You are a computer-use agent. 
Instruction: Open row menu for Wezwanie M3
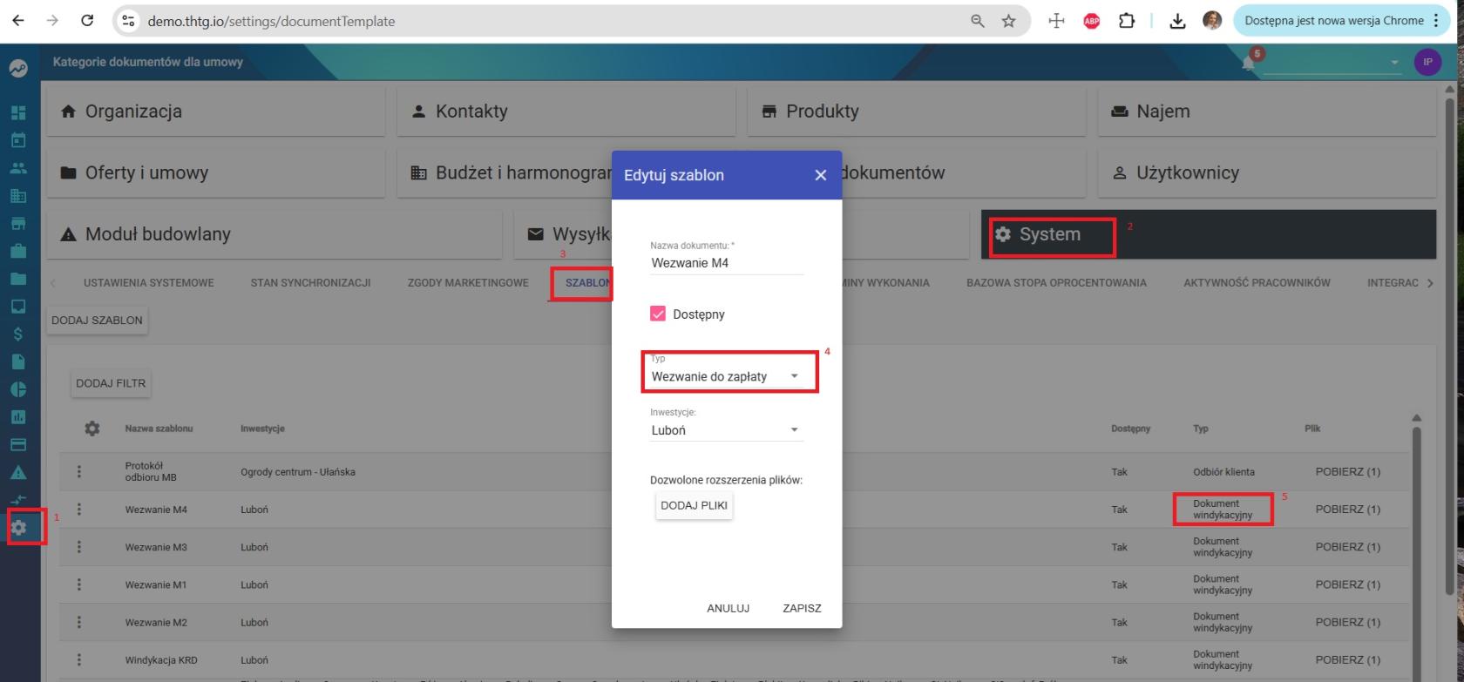[79, 547]
